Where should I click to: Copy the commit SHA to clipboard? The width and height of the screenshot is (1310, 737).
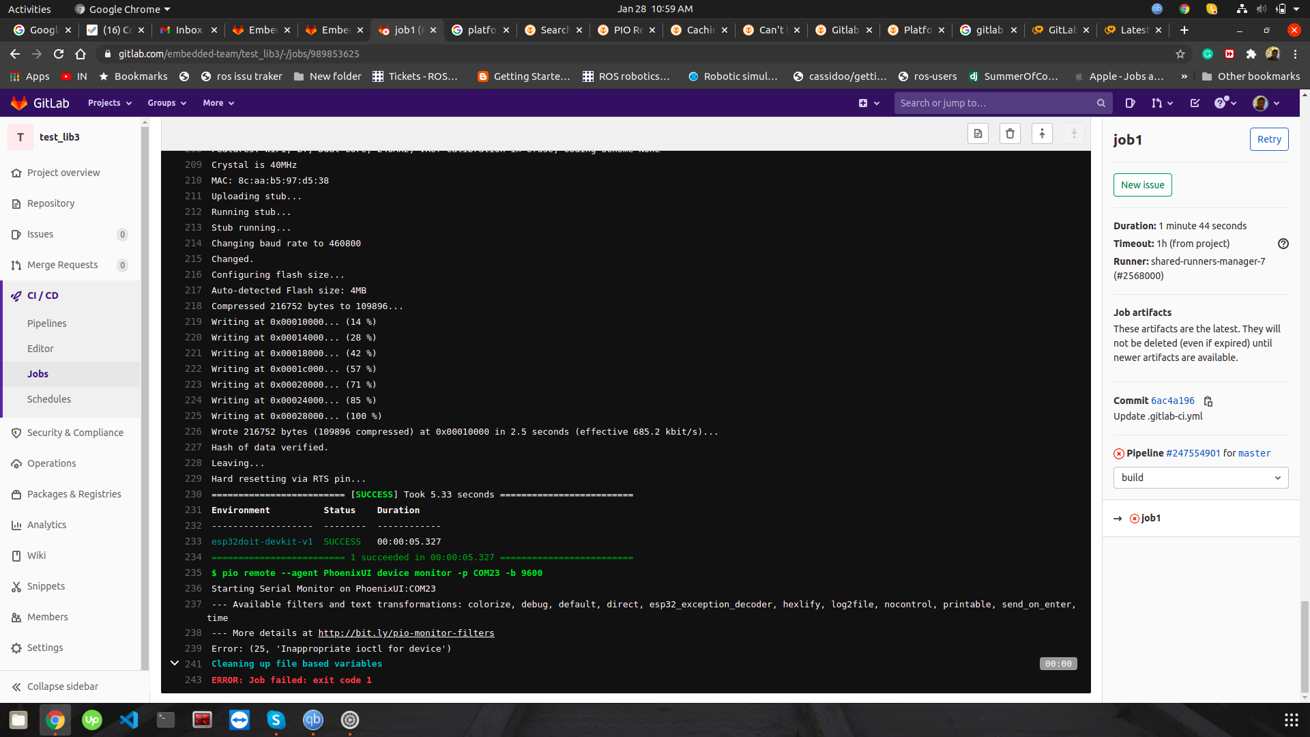coord(1208,401)
